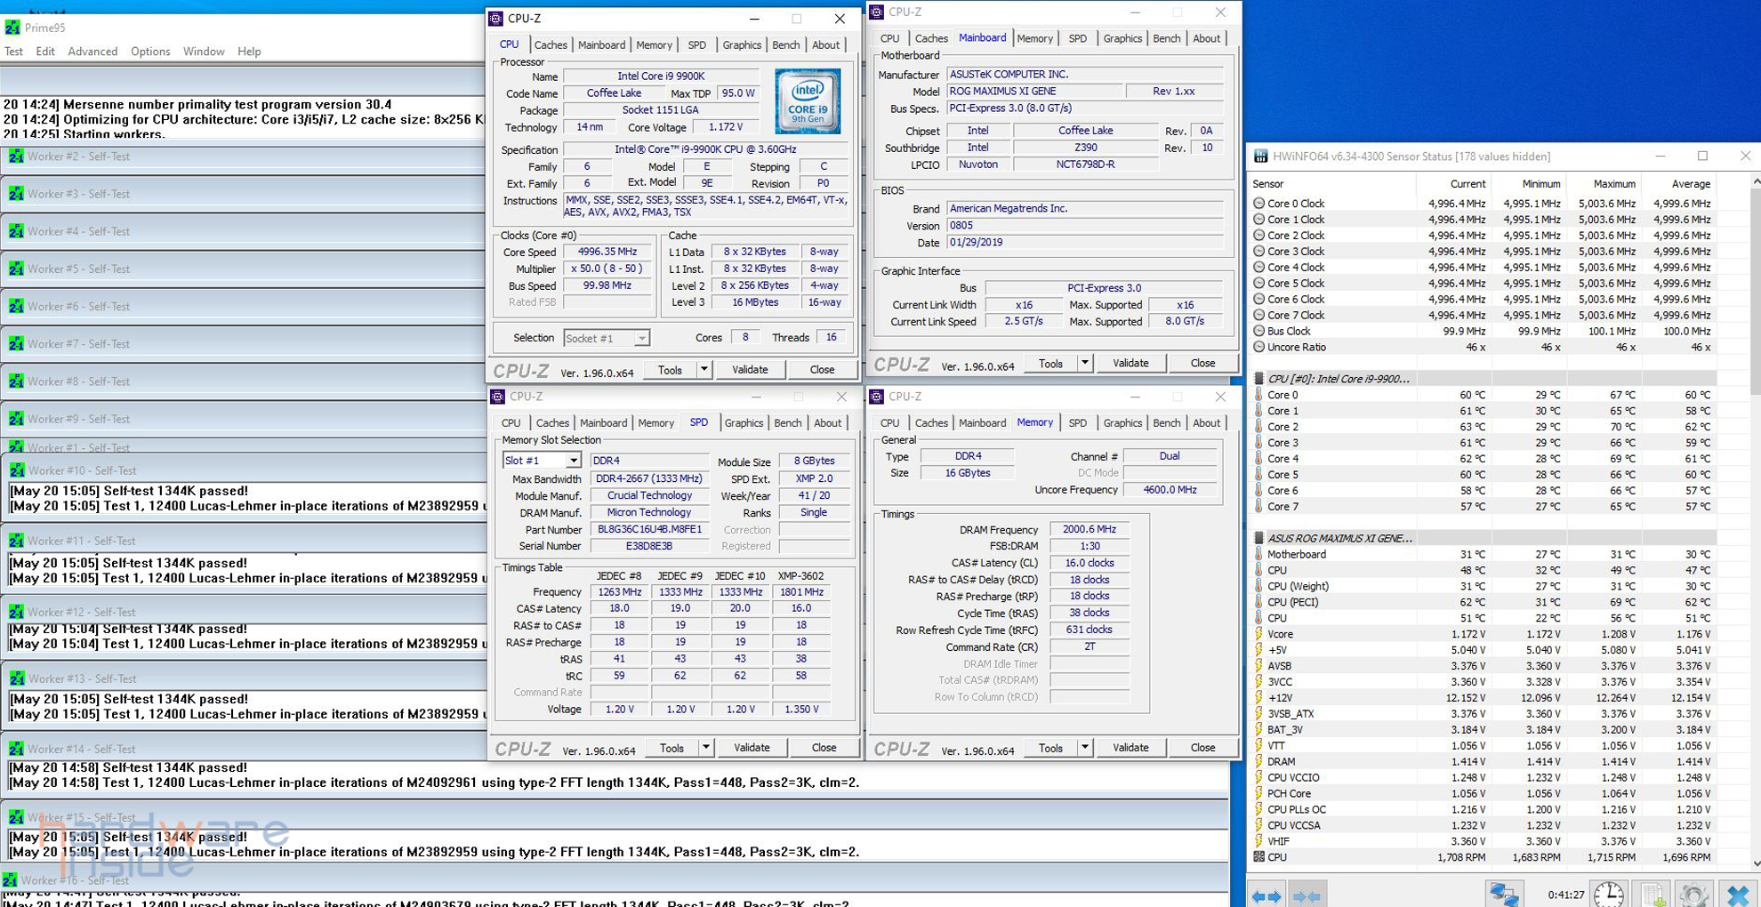Click the CPU-Z icon in the SPD window title bar
Viewport: 1761px width, 907px height.
(x=497, y=397)
